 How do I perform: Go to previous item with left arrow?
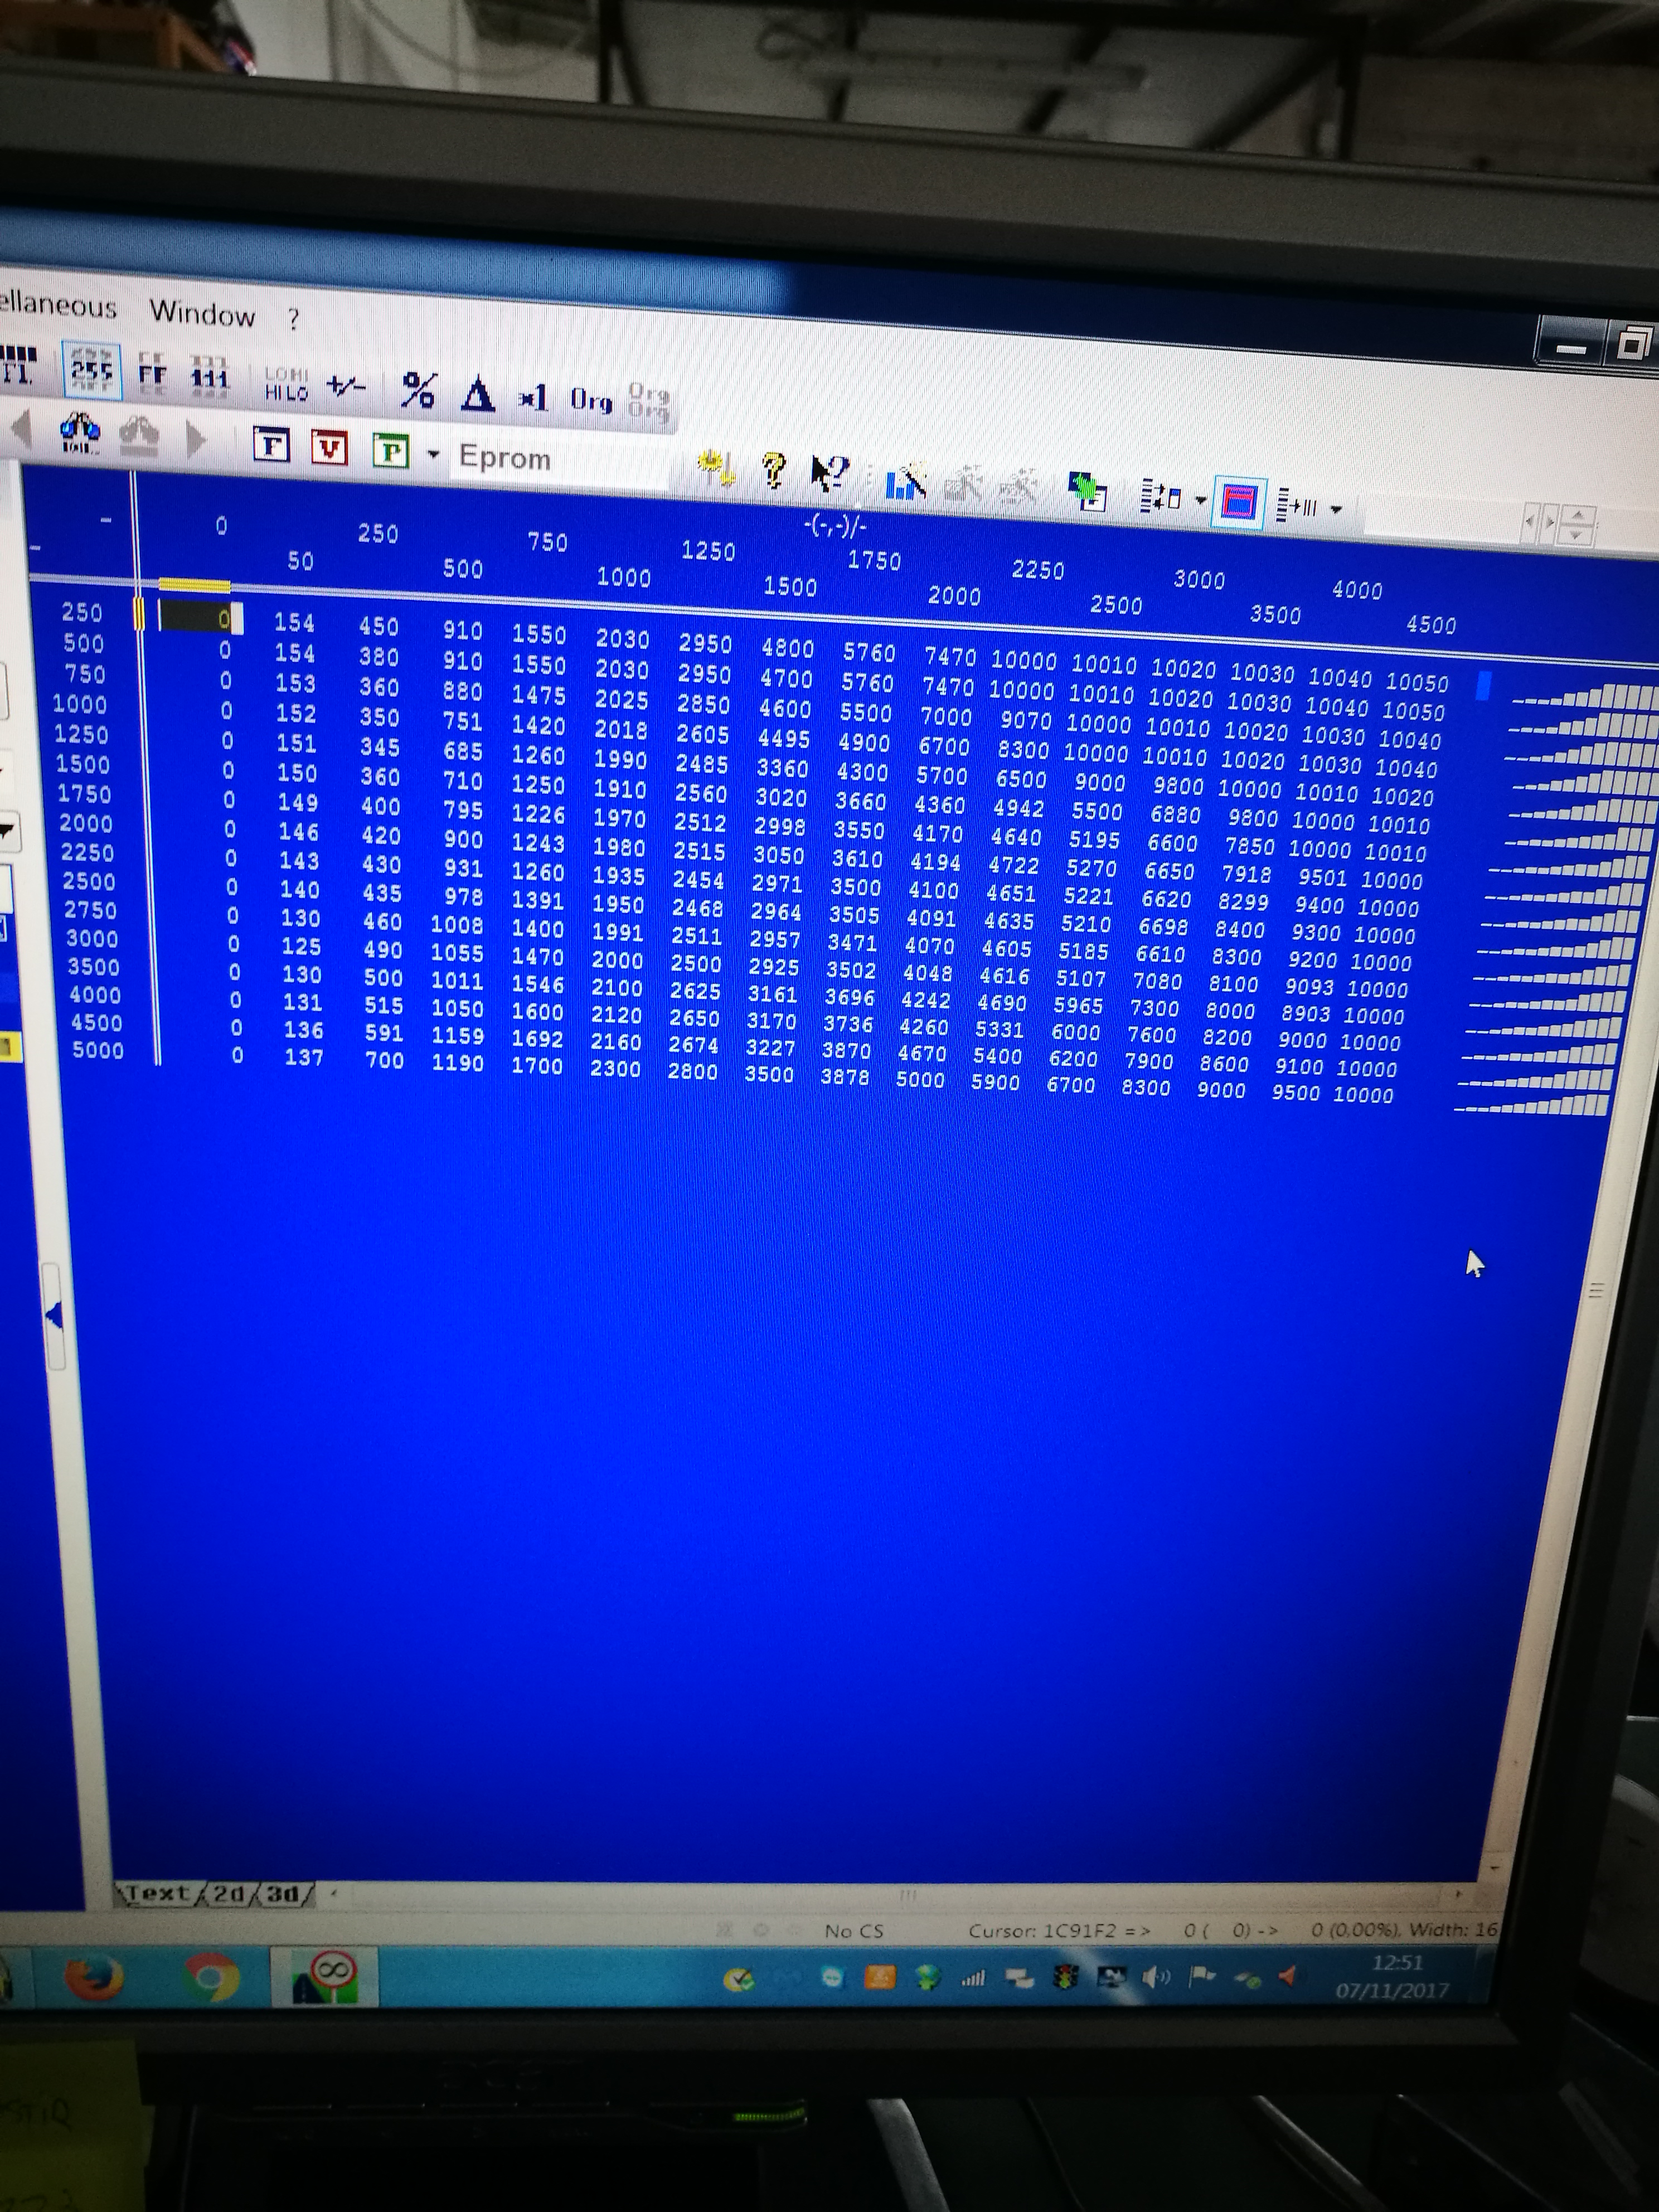(x=20, y=430)
